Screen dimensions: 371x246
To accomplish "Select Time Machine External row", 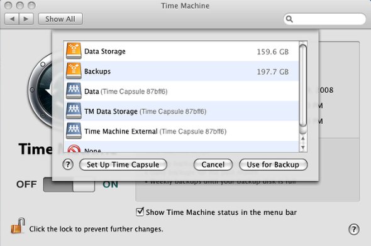I will pos(181,131).
